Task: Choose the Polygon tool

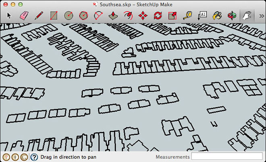Action: [x=83, y=16]
